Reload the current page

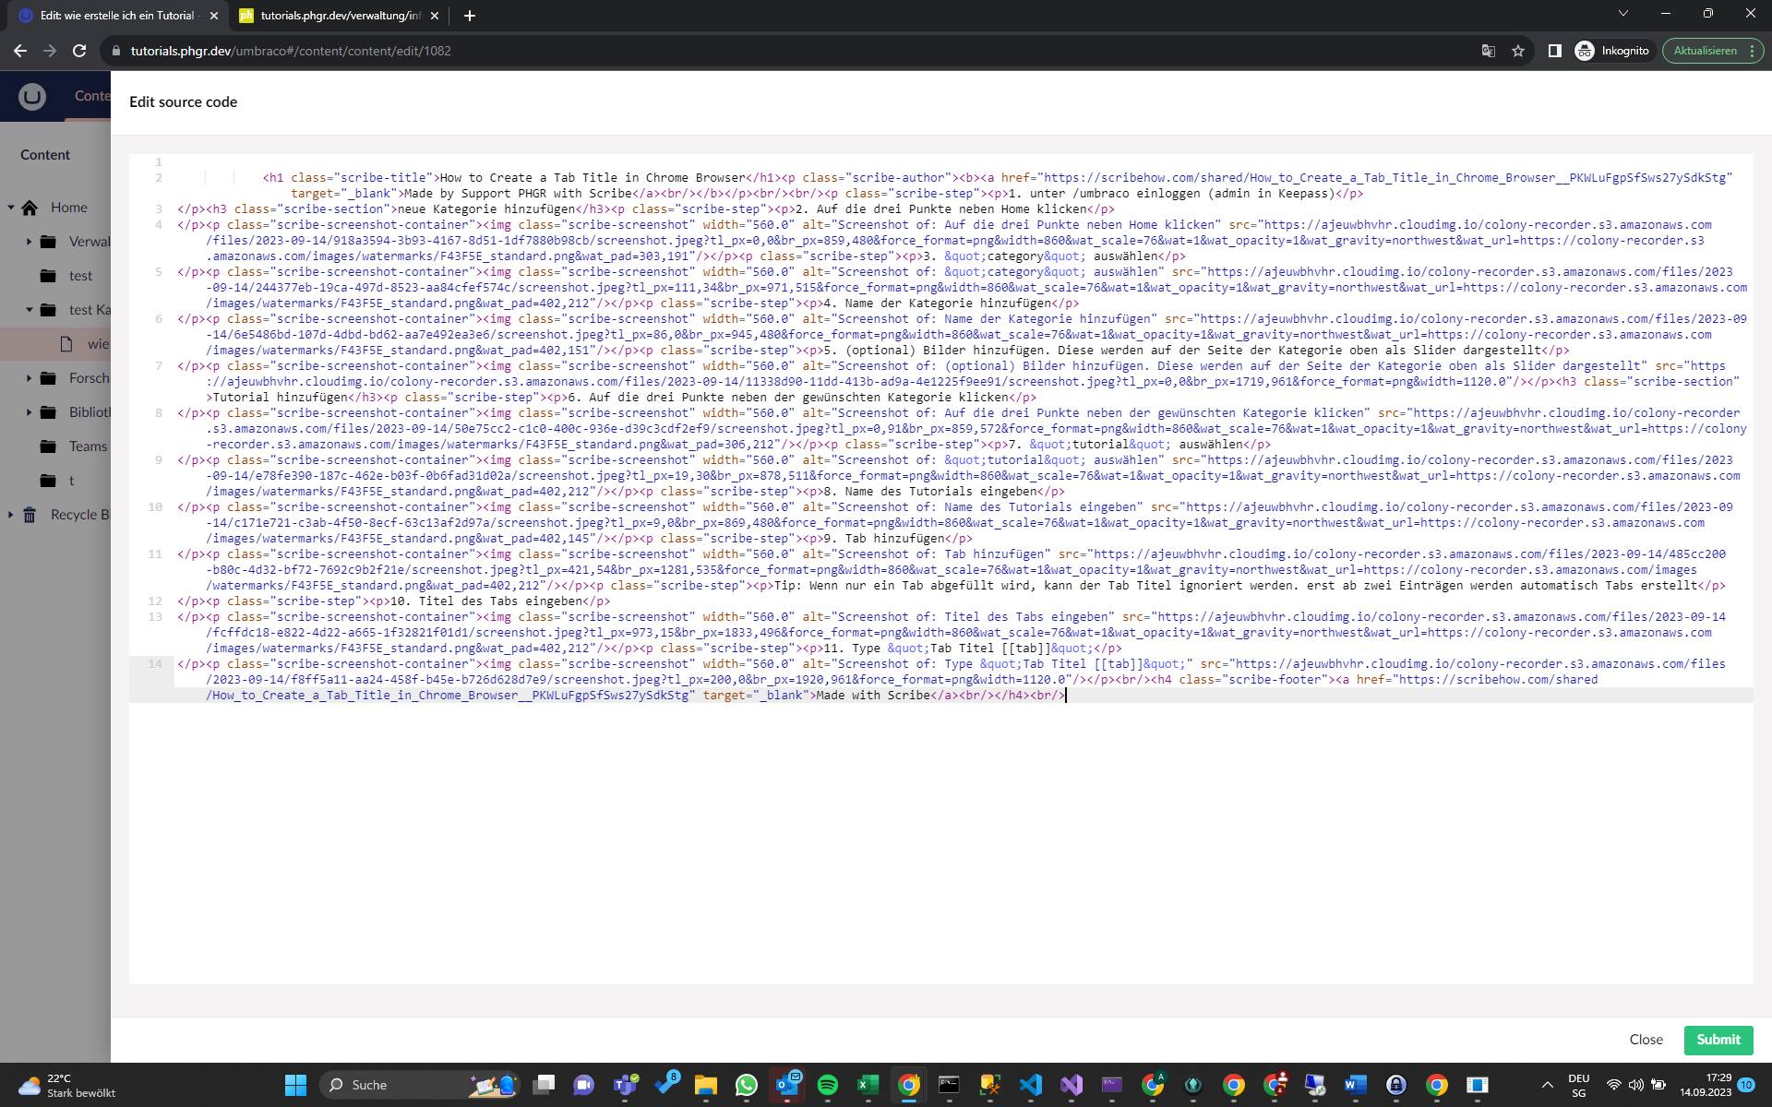[79, 51]
